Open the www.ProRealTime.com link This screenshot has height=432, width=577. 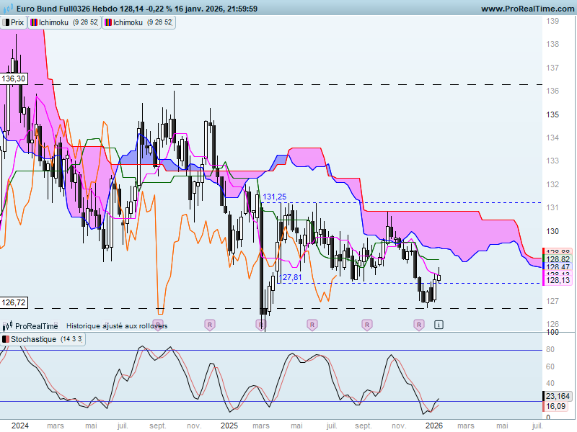(528, 9)
